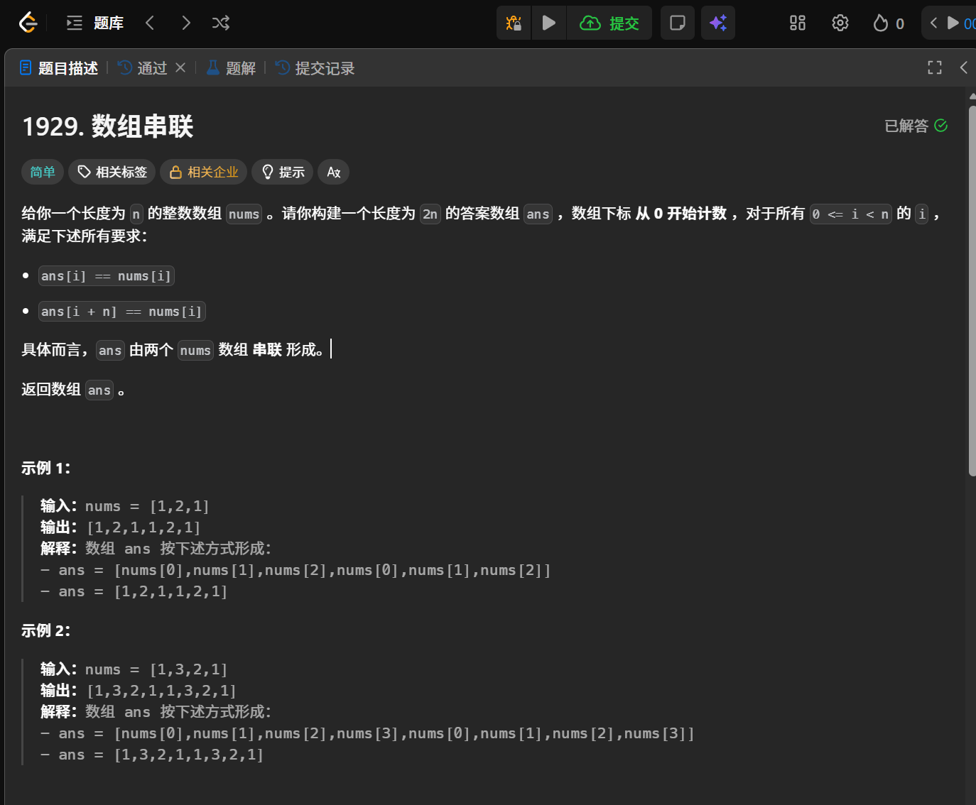Click the text 返回数组 ans
The height and width of the screenshot is (805, 976).
pyautogui.click(x=73, y=390)
